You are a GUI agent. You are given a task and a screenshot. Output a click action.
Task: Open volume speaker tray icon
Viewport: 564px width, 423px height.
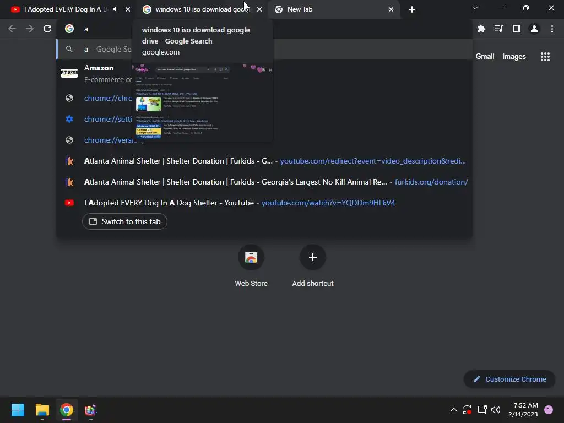[496, 410]
